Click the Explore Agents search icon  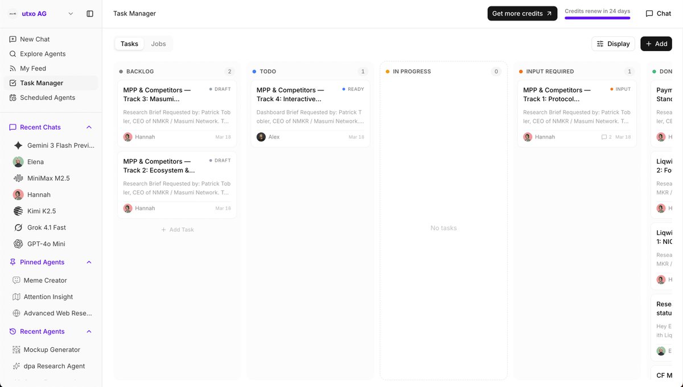click(13, 54)
